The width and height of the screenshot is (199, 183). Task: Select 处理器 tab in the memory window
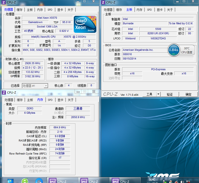coord(9,100)
